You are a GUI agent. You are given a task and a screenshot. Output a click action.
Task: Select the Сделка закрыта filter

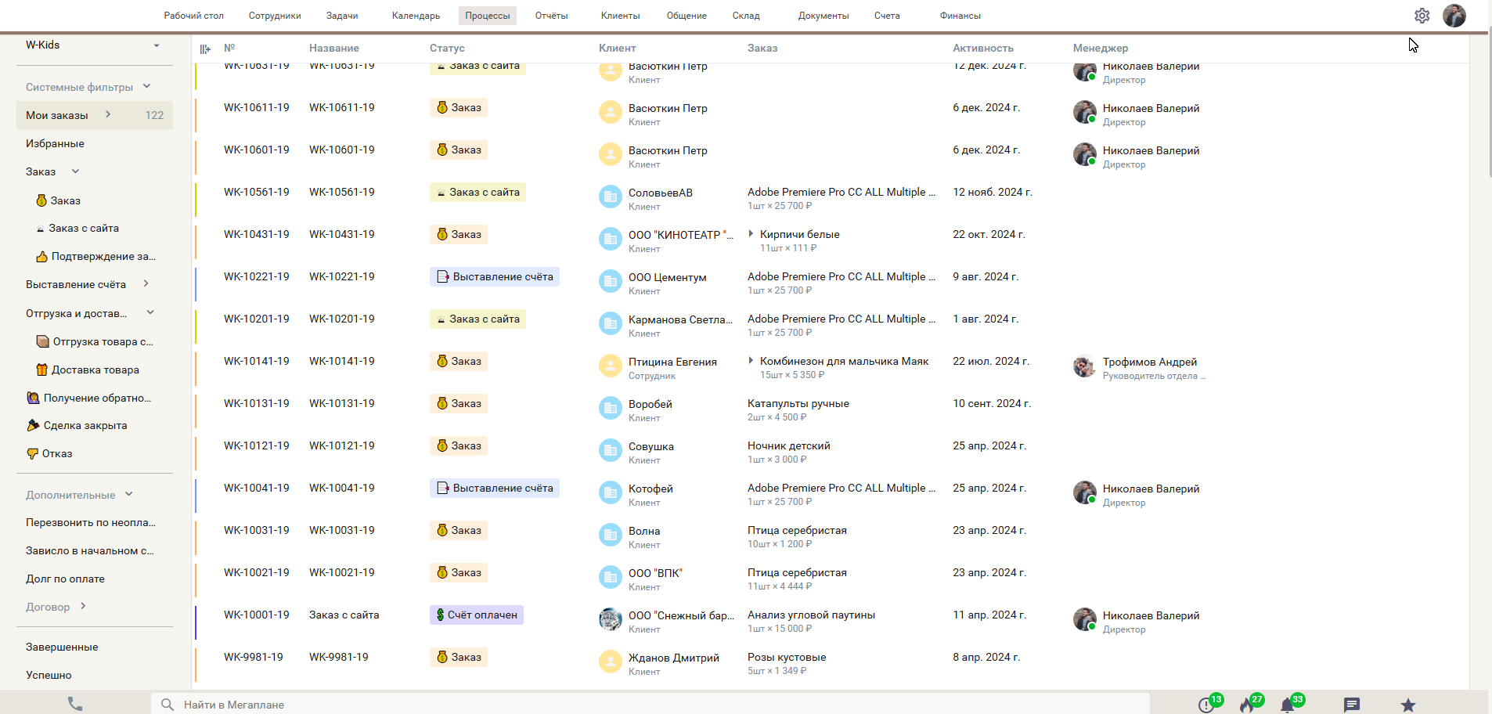85,425
